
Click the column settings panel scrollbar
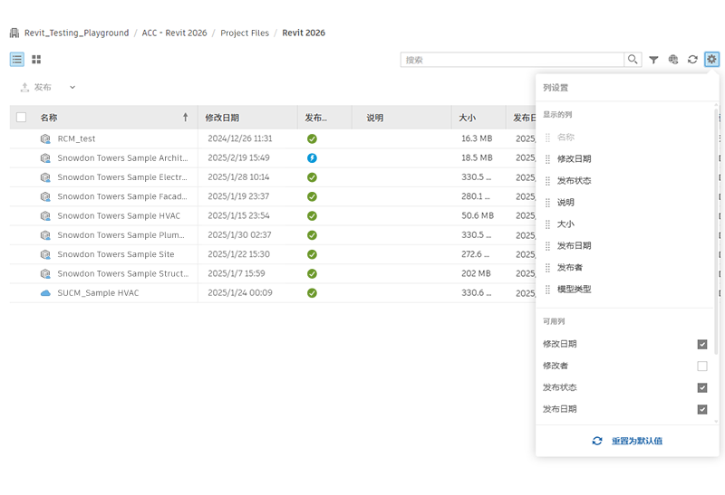coord(716,231)
